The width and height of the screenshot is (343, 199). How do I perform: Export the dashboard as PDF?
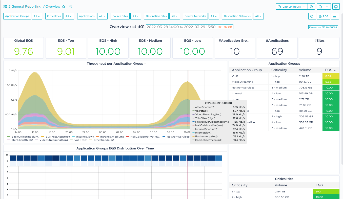point(324,16)
